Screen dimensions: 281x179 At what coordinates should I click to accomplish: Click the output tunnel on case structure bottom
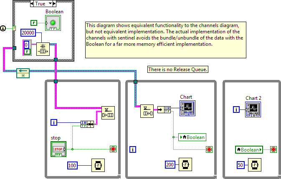point(56,60)
